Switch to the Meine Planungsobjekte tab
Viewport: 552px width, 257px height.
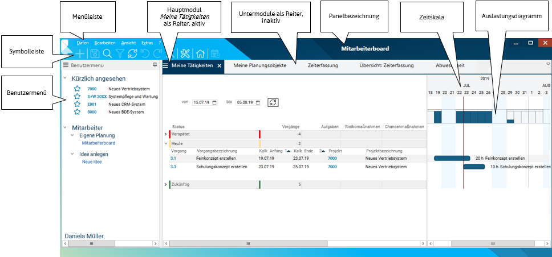(260, 65)
